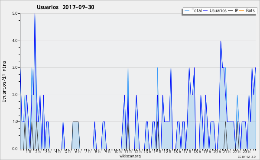Click the y-axis label Usuarios/10 mins
The height and width of the screenshot is (160, 260).
4,81
